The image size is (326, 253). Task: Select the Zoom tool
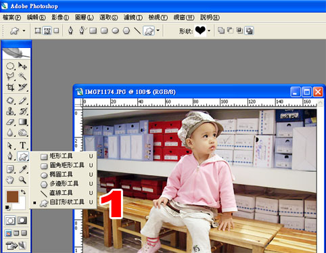(22, 180)
